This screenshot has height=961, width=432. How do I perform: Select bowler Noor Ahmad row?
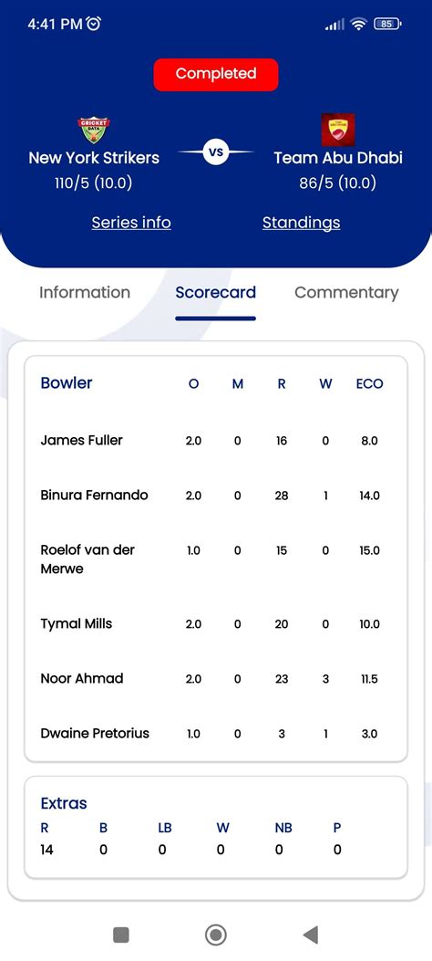click(215, 678)
